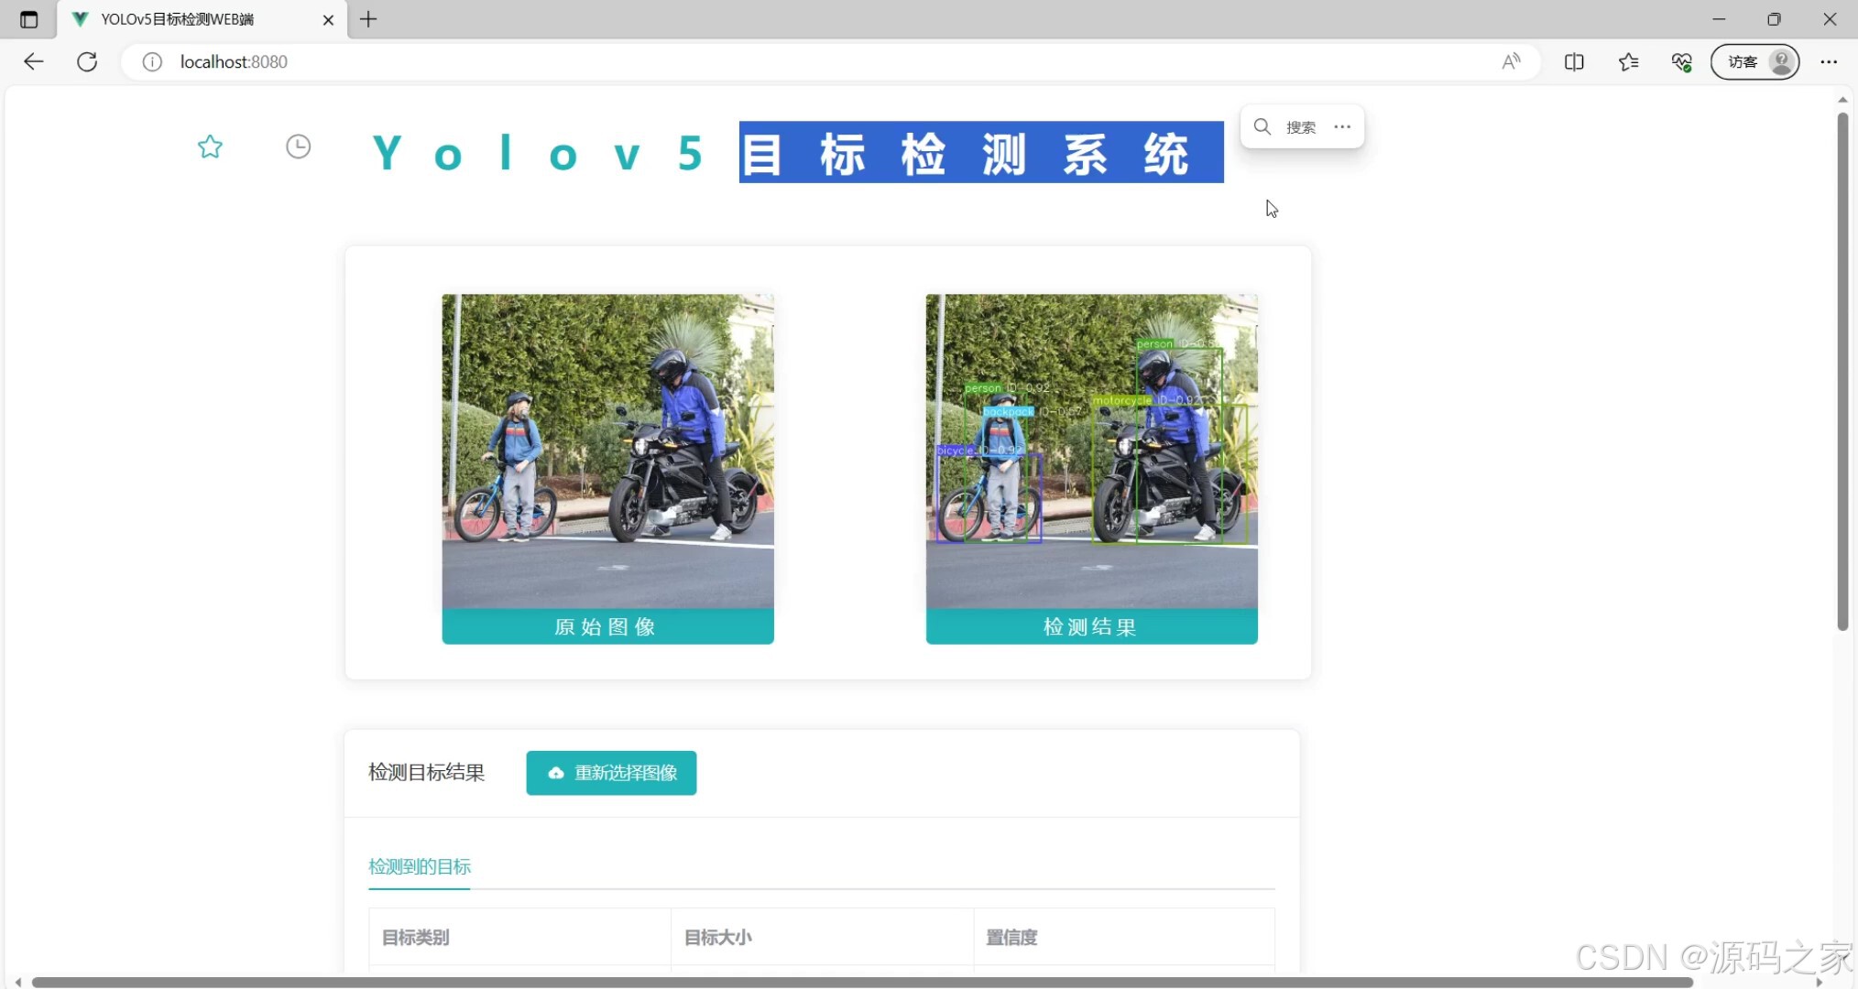The image size is (1858, 989).
Task: Toggle the Read aloud icon in address bar
Action: (x=1511, y=61)
